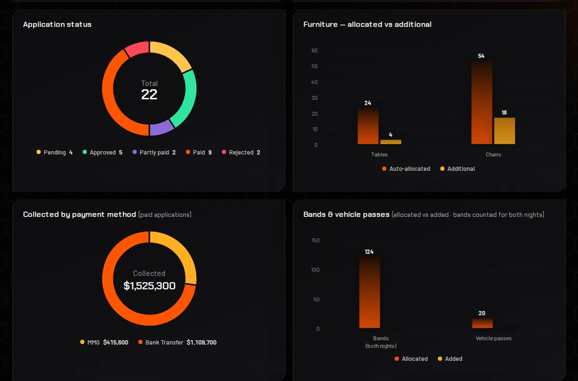Click the Application status heading
This screenshot has height=381, width=578.
pyautogui.click(x=57, y=24)
